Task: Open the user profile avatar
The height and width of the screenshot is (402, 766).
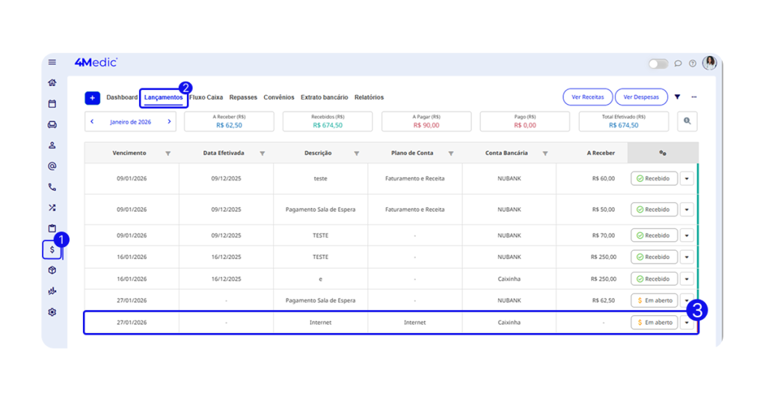Action: click(x=709, y=63)
